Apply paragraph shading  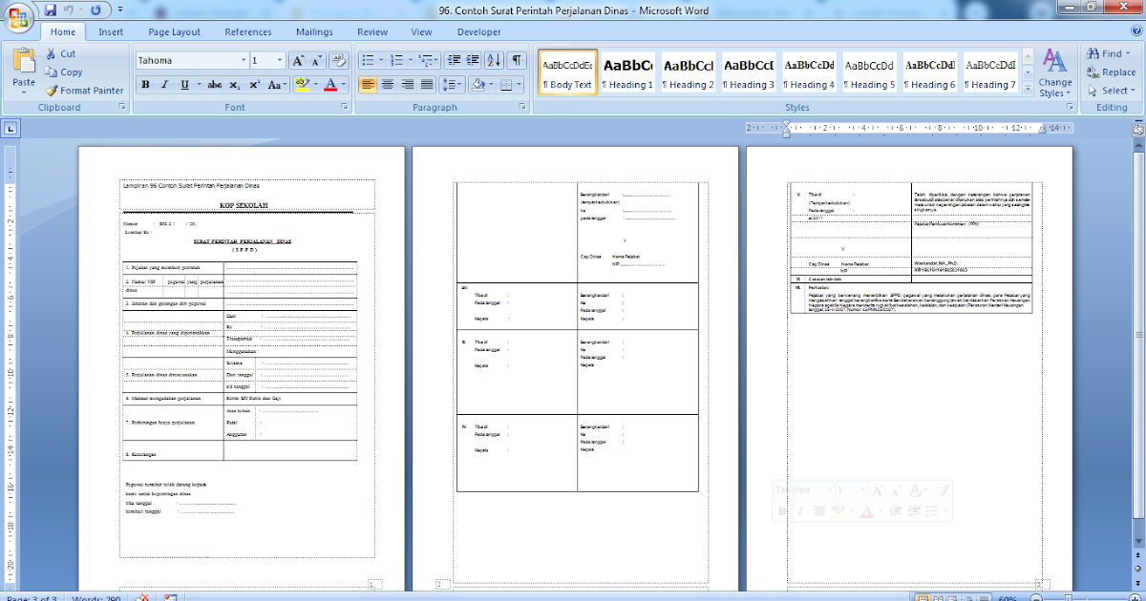click(x=480, y=84)
